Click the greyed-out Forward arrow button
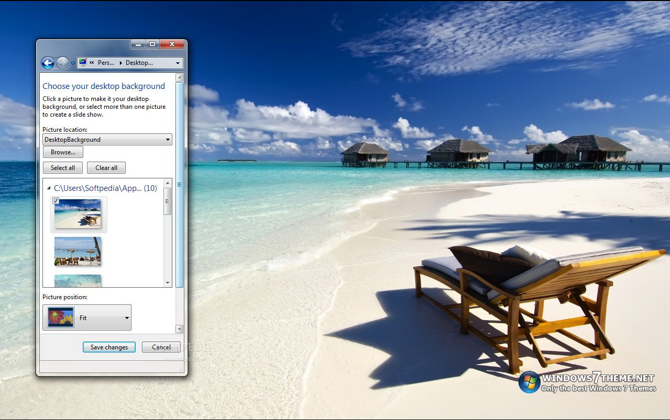670x420 pixels. [62, 63]
